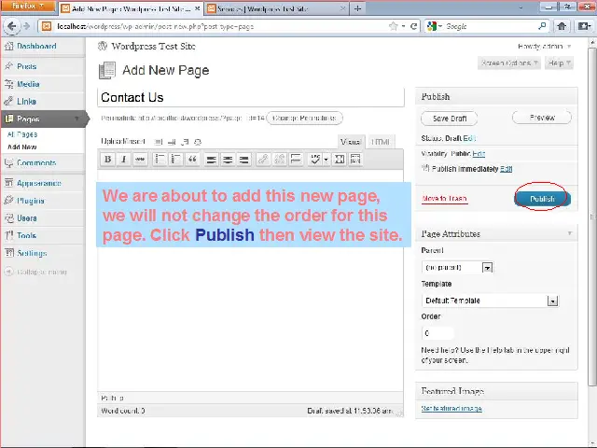Collapse the Page Attributes box
The width and height of the screenshot is (597, 448).
[569, 233]
